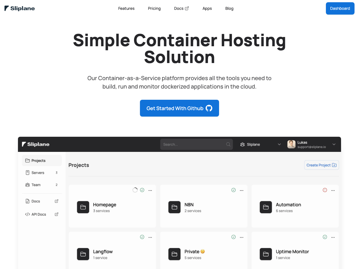Select Projects in the sidebar

point(38,161)
